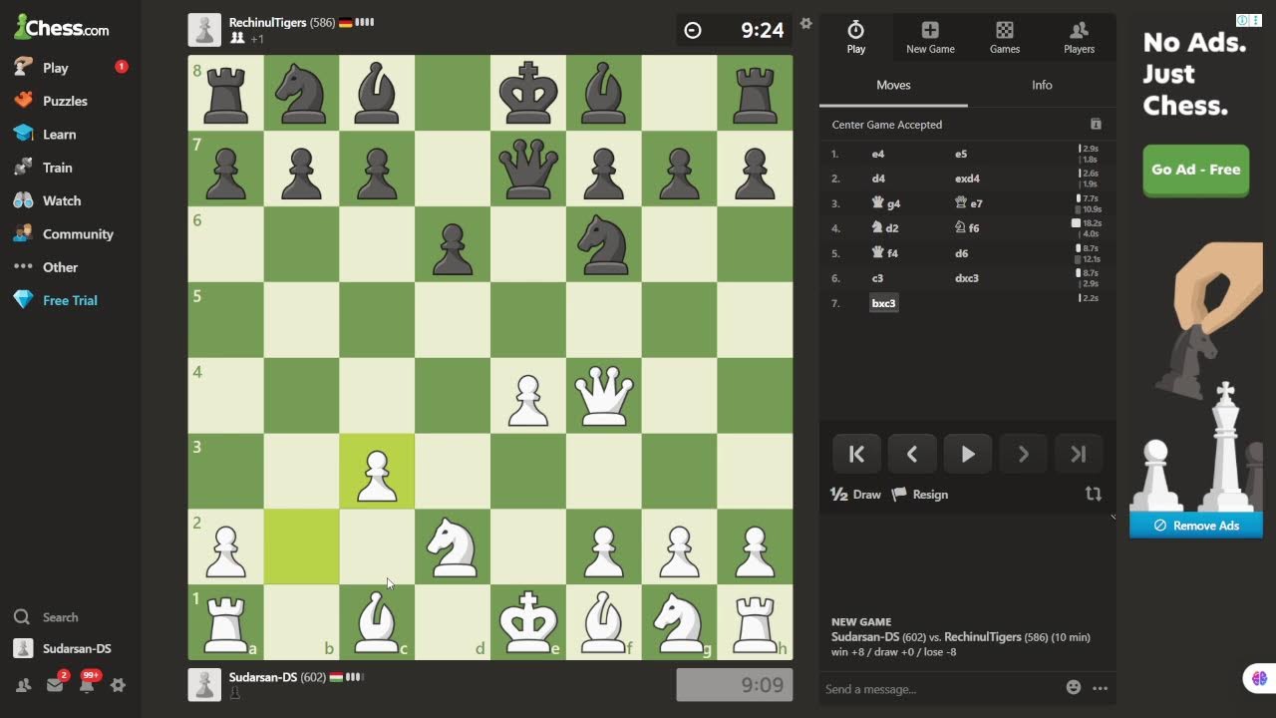
Task: Click the Center Game Accepted opening name
Action: click(x=887, y=125)
